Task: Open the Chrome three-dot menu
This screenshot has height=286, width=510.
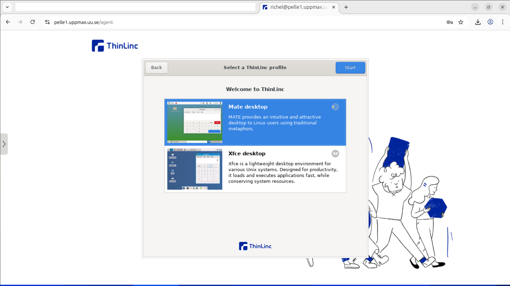Action: (503, 22)
